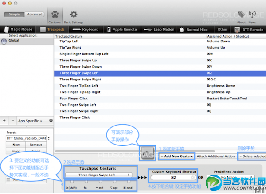Select the Magic Mouse tab
Viewport: 266px width, 194px height.
click(18, 30)
